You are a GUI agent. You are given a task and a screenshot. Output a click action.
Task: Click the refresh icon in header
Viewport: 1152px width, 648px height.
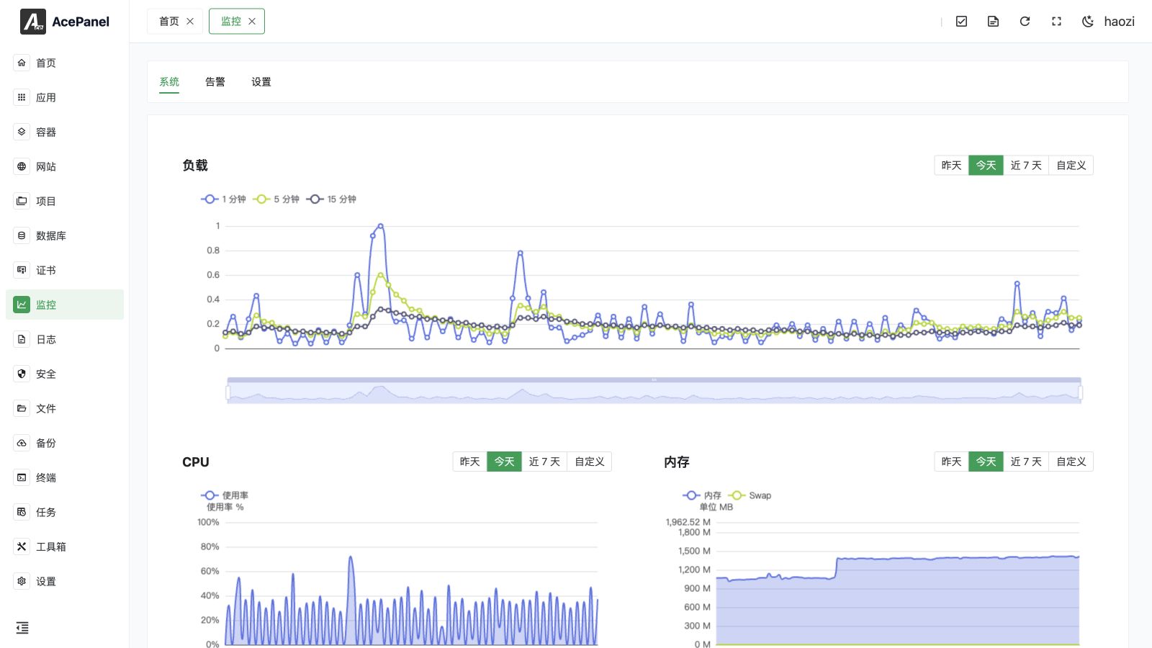(1025, 22)
